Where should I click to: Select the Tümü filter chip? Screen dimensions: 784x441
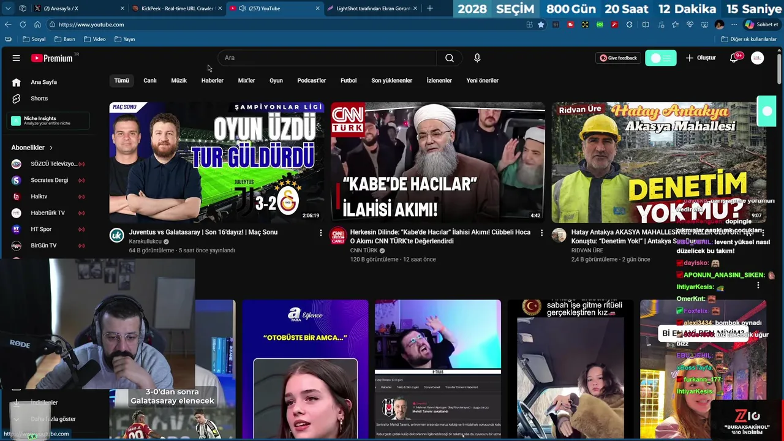[122, 81]
